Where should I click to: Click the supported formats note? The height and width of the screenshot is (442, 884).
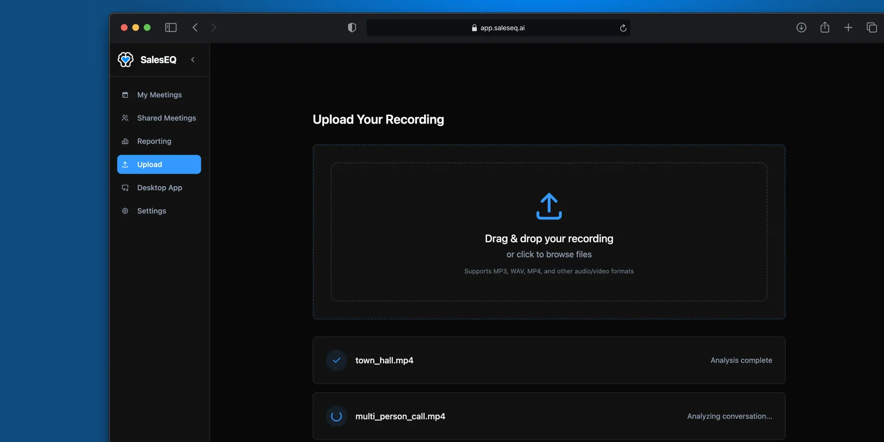coord(549,271)
